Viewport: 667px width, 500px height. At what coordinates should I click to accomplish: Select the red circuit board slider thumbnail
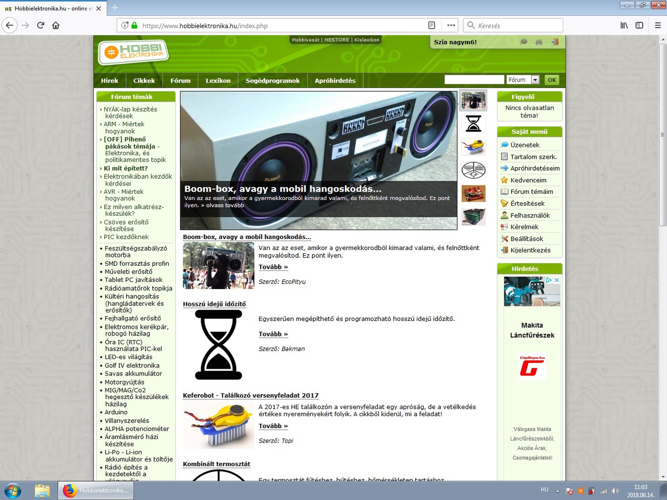pyautogui.click(x=473, y=193)
